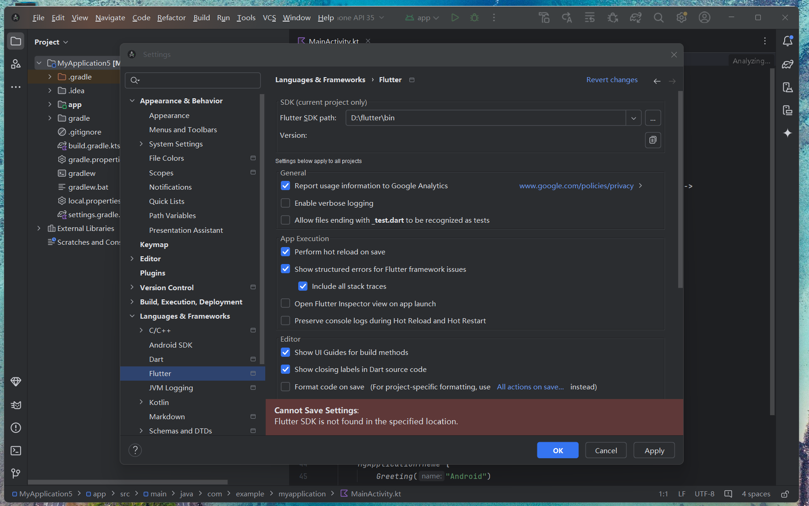Open the Settings help question mark icon
The width and height of the screenshot is (809, 506).
tap(135, 450)
